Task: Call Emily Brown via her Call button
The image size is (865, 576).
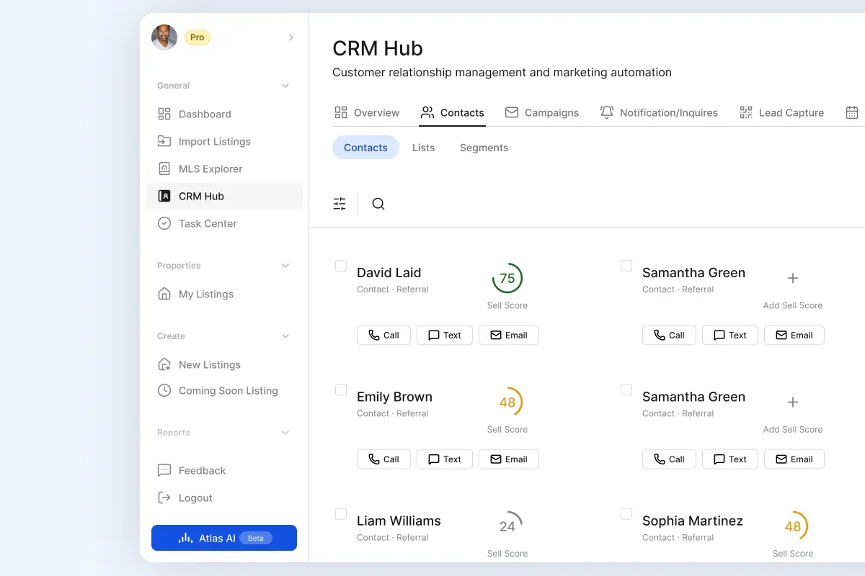Action: [383, 459]
